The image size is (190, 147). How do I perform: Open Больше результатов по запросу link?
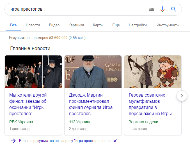tap(68, 141)
